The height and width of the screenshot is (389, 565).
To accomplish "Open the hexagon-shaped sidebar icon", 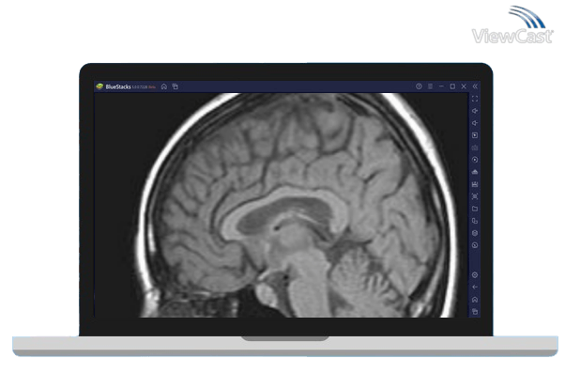I will (x=475, y=233).
